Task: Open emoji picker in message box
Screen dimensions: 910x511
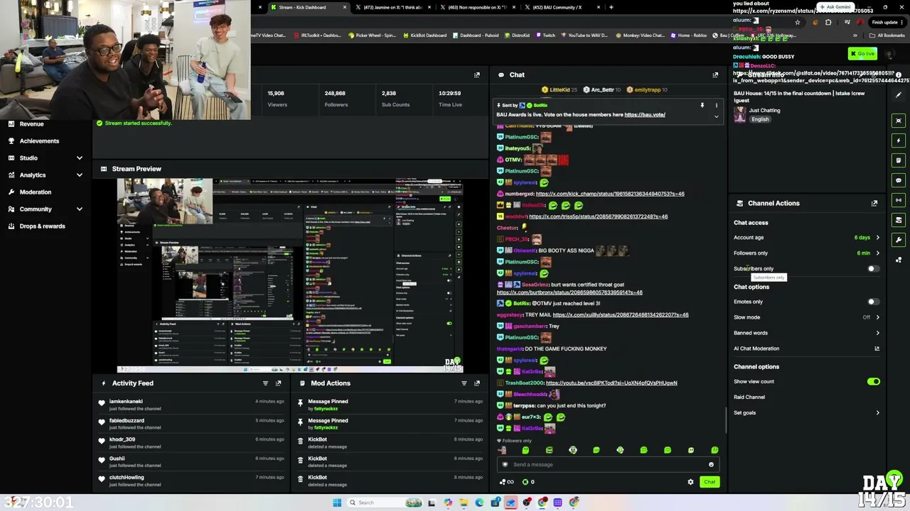Action: tap(711, 465)
